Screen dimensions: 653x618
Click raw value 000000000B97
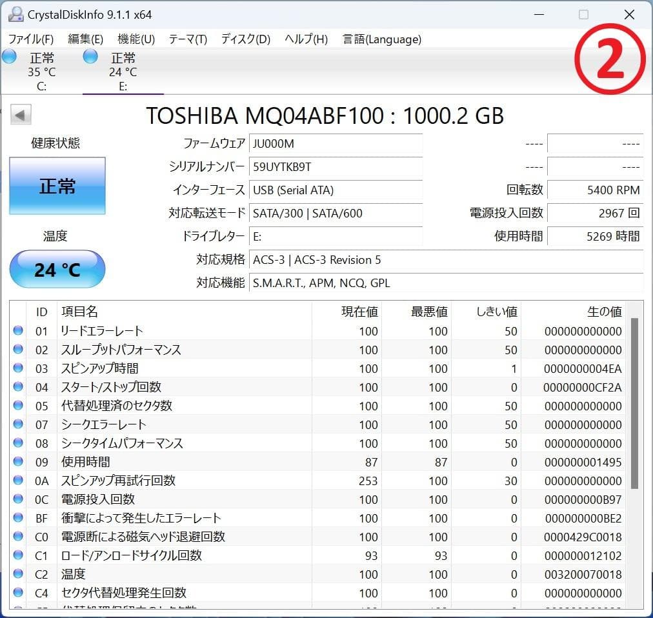tap(583, 500)
